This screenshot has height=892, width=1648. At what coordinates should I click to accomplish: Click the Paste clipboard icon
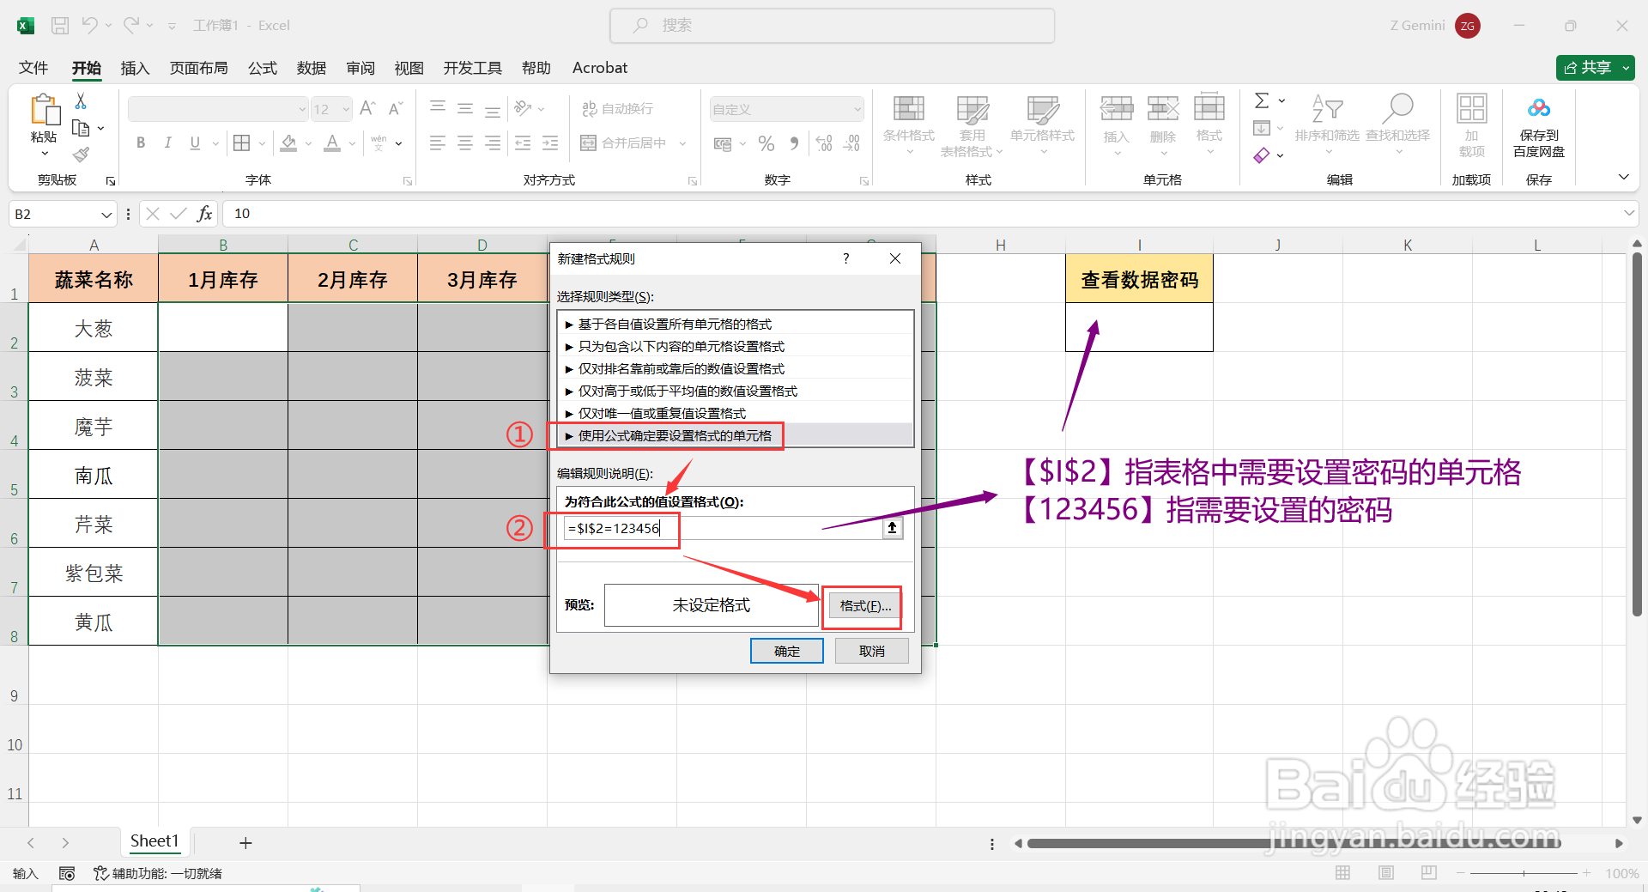point(45,110)
